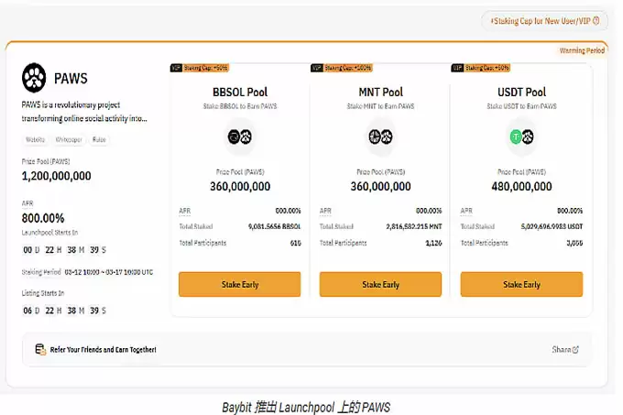
Task: Click the PAWS paw-print logo
Action: click(x=34, y=78)
